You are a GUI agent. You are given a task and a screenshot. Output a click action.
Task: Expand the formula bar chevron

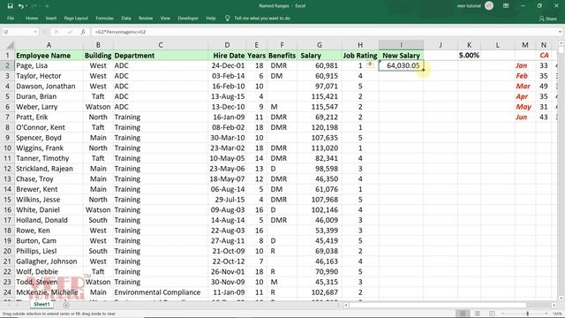pos(560,32)
